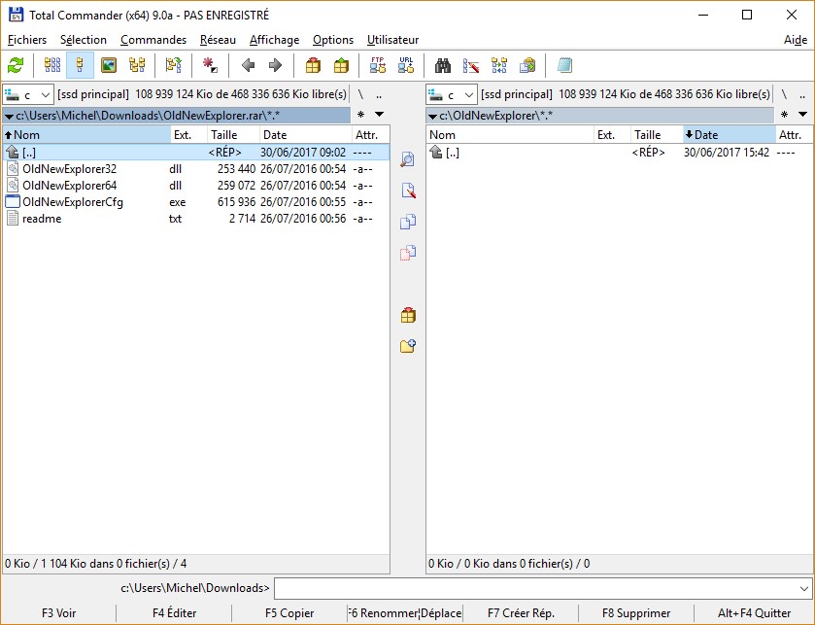
Task: Click the Go back arrow icon
Action: (248, 65)
